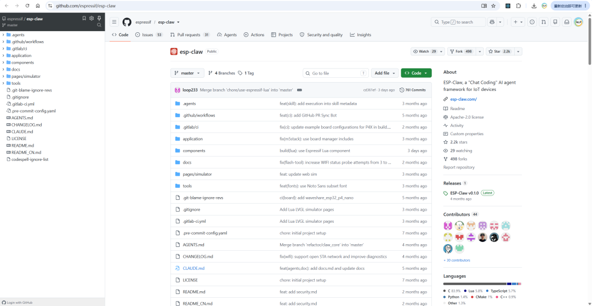Open the notifications inbox icon
Image resolution: width=592 pixels, height=306 pixels.
pos(567,22)
